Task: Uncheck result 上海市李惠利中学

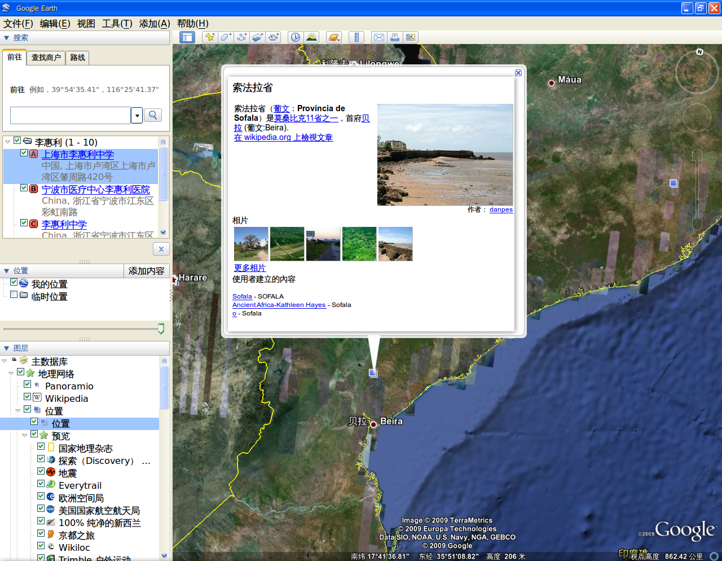Action: click(x=24, y=153)
